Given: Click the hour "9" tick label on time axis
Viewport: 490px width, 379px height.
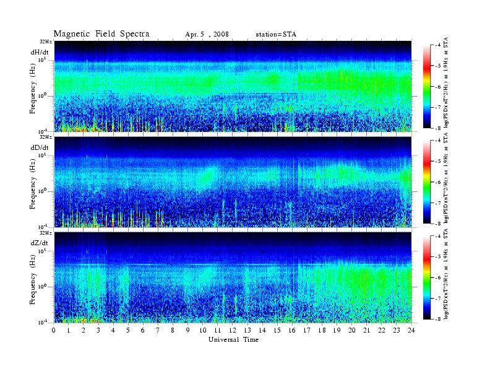Looking at the screenshot, I should [x=188, y=331].
